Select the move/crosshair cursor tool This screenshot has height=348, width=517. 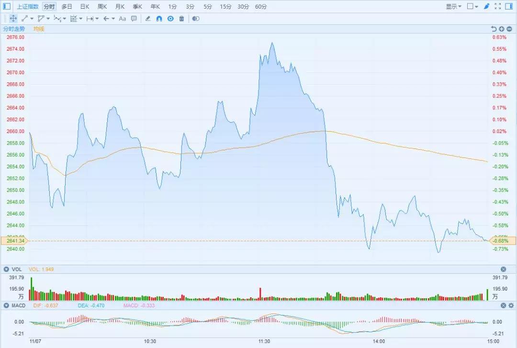tap(13, 19)
